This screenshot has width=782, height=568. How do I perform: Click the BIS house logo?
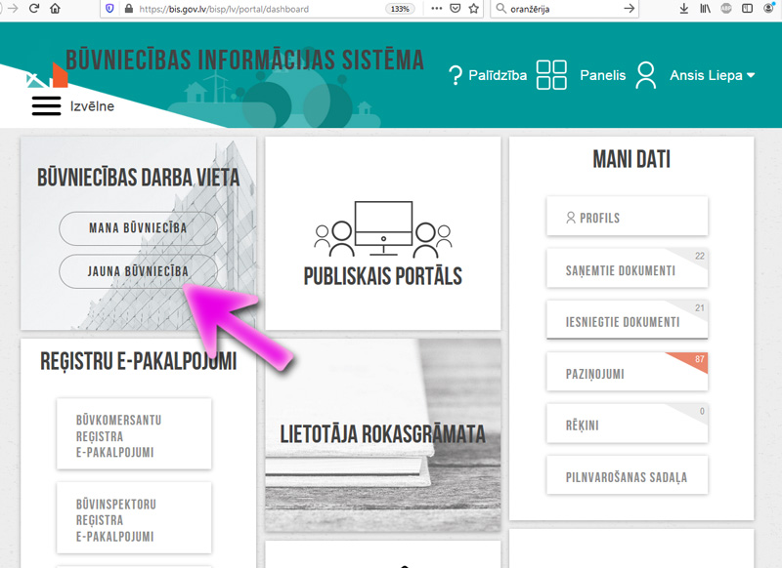click(48, 76)
